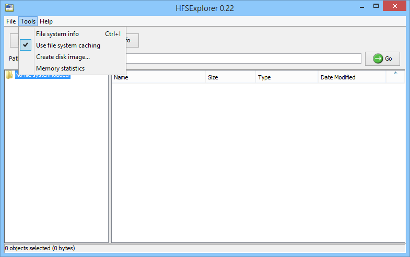Click the HFSExplorer application icon in title bar
Screen dimensions: 410x257
(x=9, y=8)
